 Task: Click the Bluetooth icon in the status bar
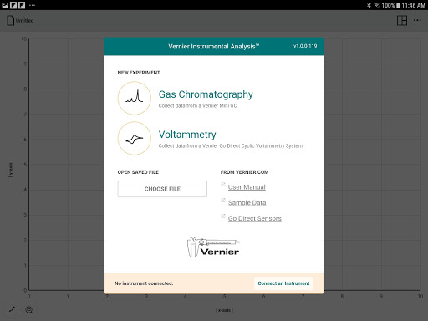pyautogui.click(x=369, y=5)
